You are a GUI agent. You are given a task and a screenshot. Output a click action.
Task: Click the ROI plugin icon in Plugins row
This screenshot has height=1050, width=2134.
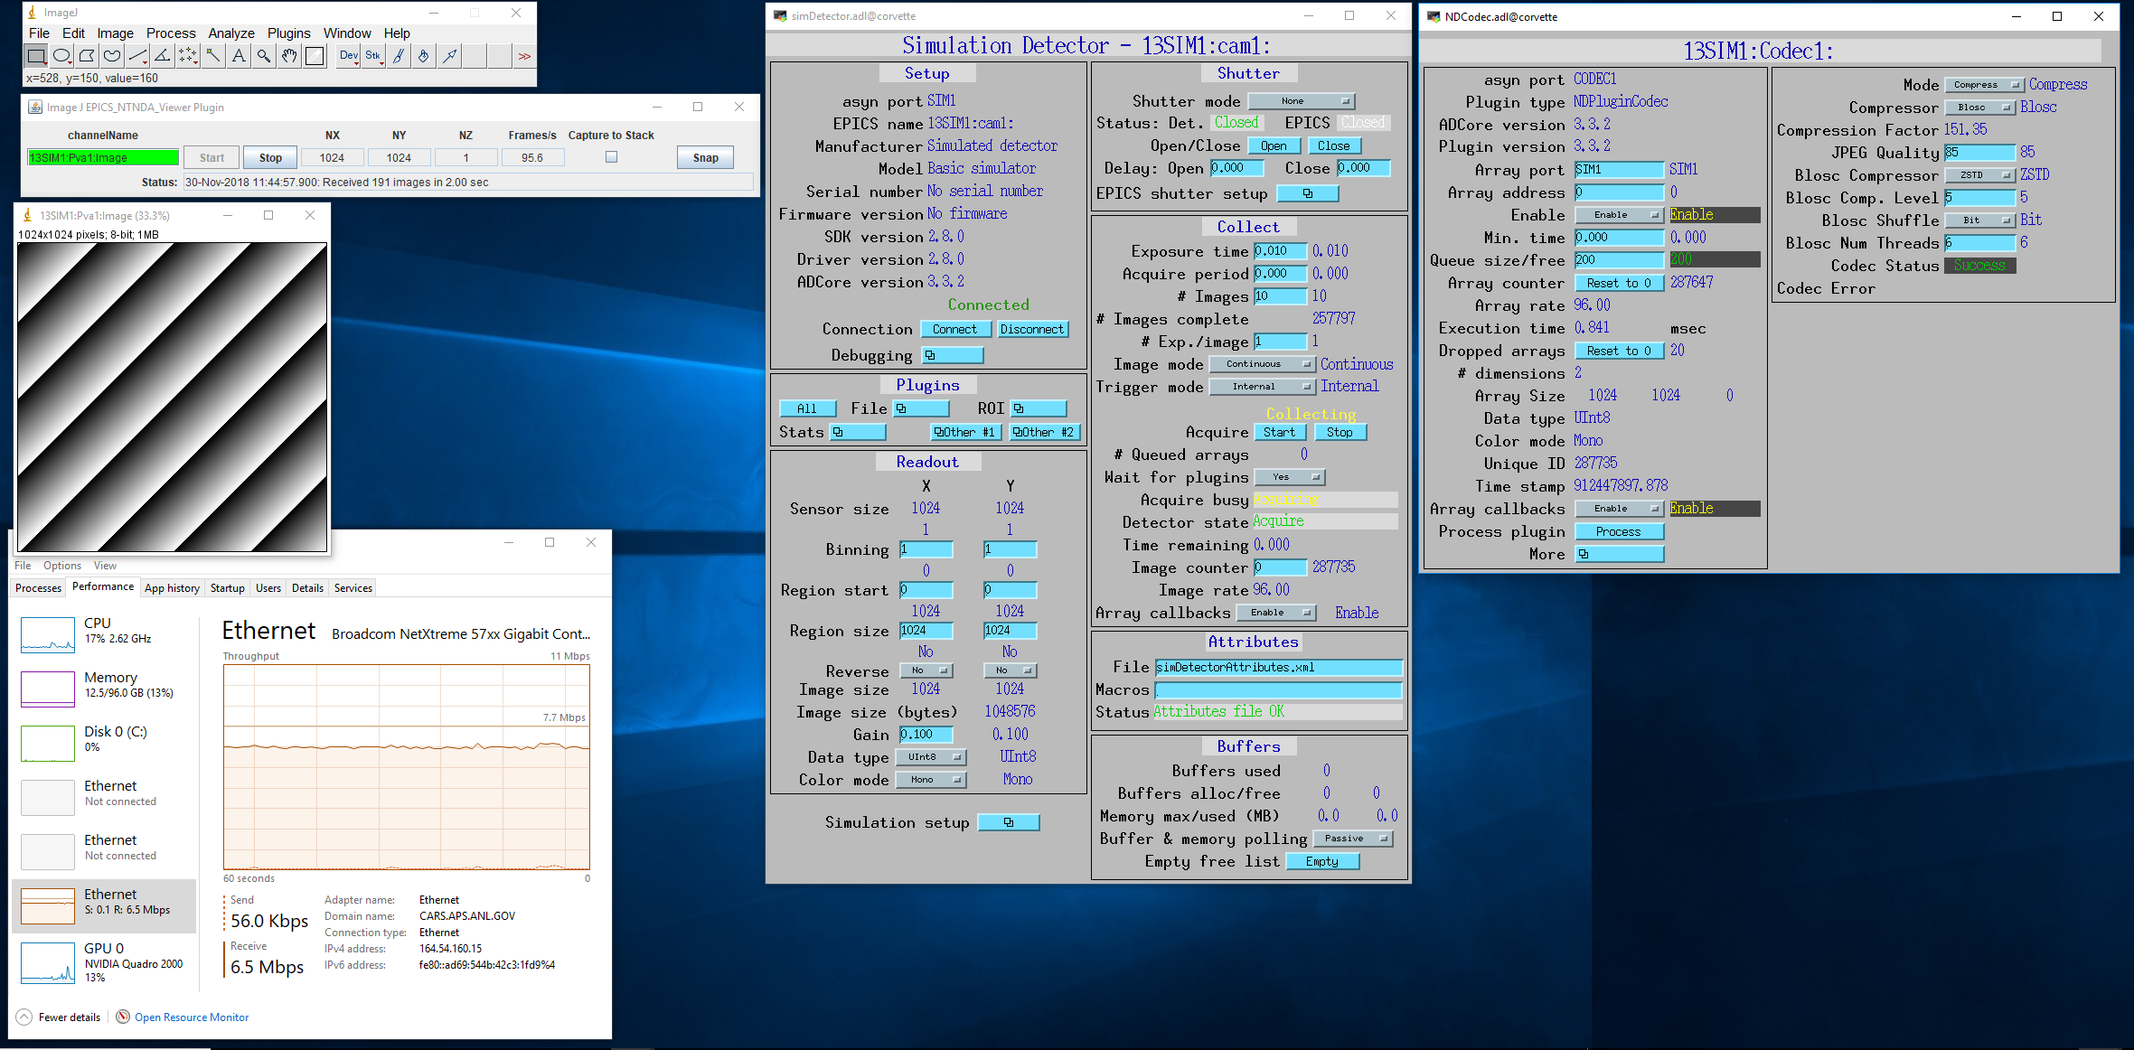point(1028,408)
